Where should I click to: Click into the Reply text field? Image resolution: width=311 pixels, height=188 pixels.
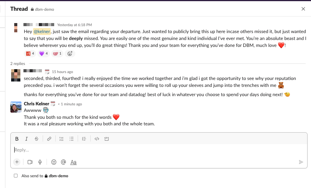click(x=159, y=150)
